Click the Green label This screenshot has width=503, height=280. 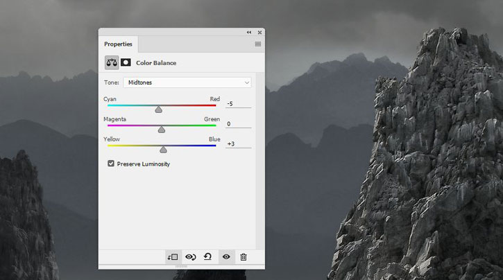212,119
